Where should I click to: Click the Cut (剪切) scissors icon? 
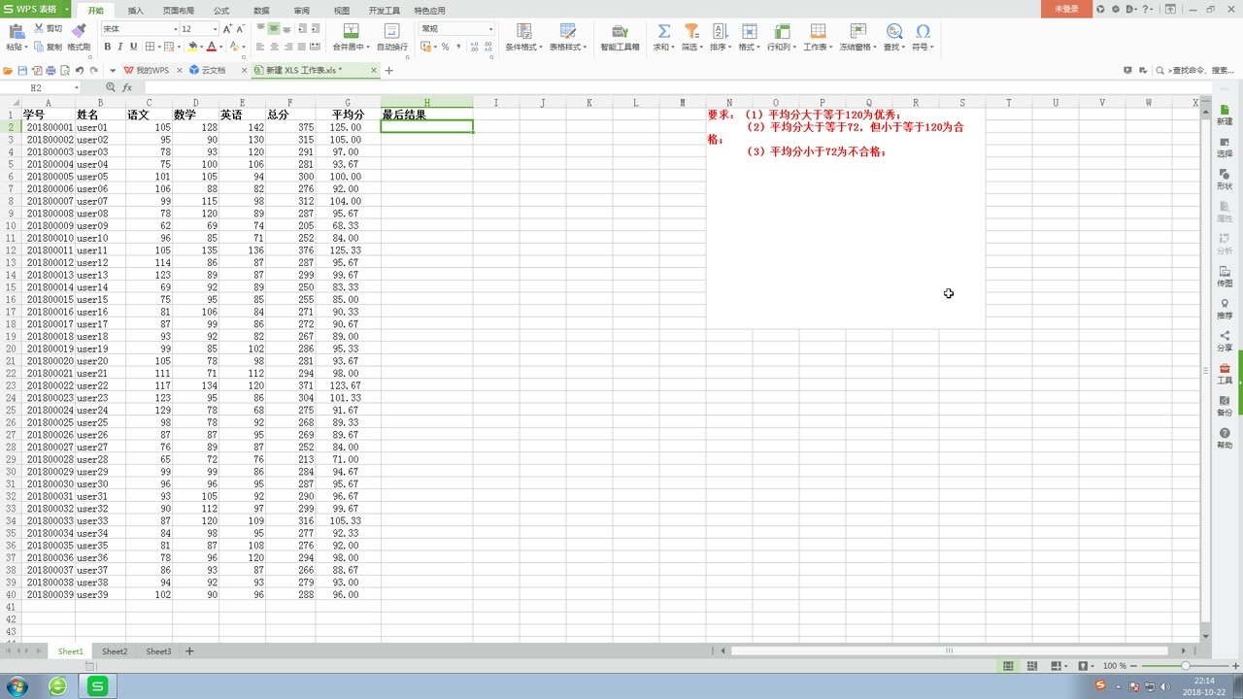[40, 29]
